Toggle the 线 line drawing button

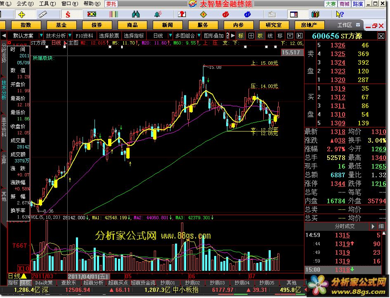[x=270, y=36]
